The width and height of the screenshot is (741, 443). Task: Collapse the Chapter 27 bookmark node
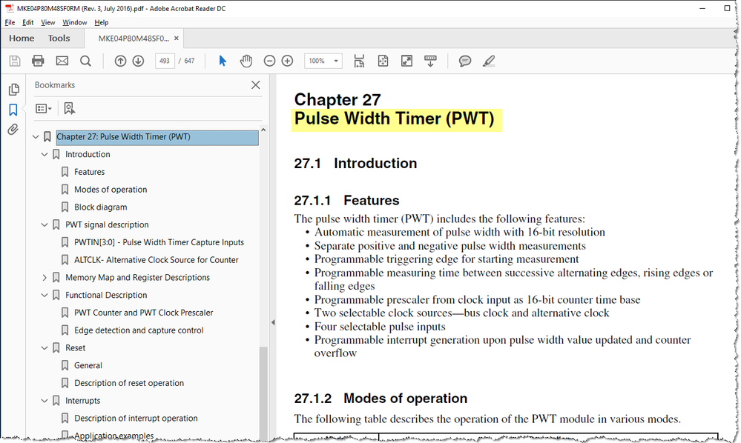click(x=36, y=137)
